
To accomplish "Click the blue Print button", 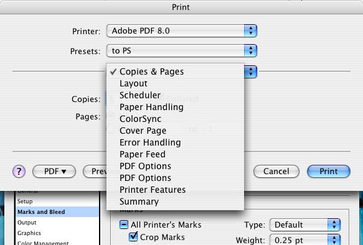I will pyautogui.click(x=329, y=172).
